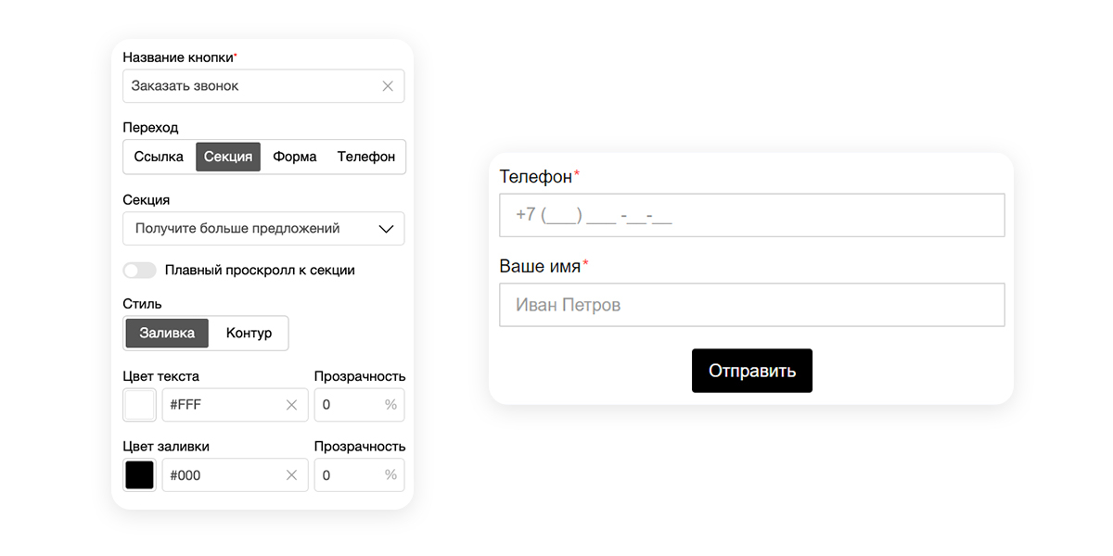Select the Секция transition option
The width and height of the screenshot is (1113, 556).
pyautogui.click(x=228, y=157)
